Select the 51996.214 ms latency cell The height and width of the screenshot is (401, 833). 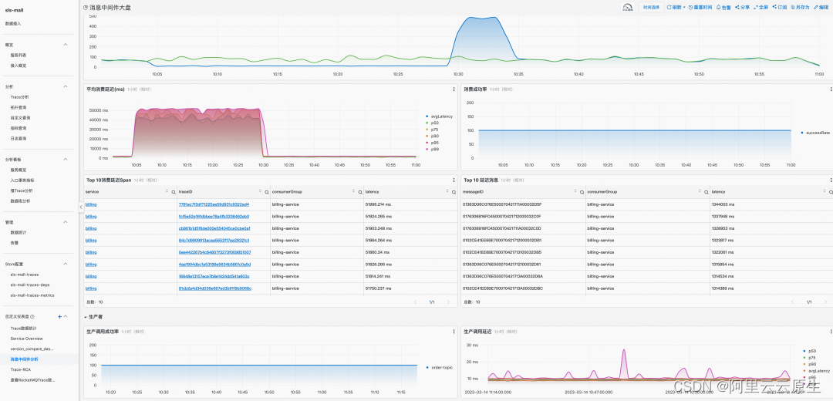378,204
